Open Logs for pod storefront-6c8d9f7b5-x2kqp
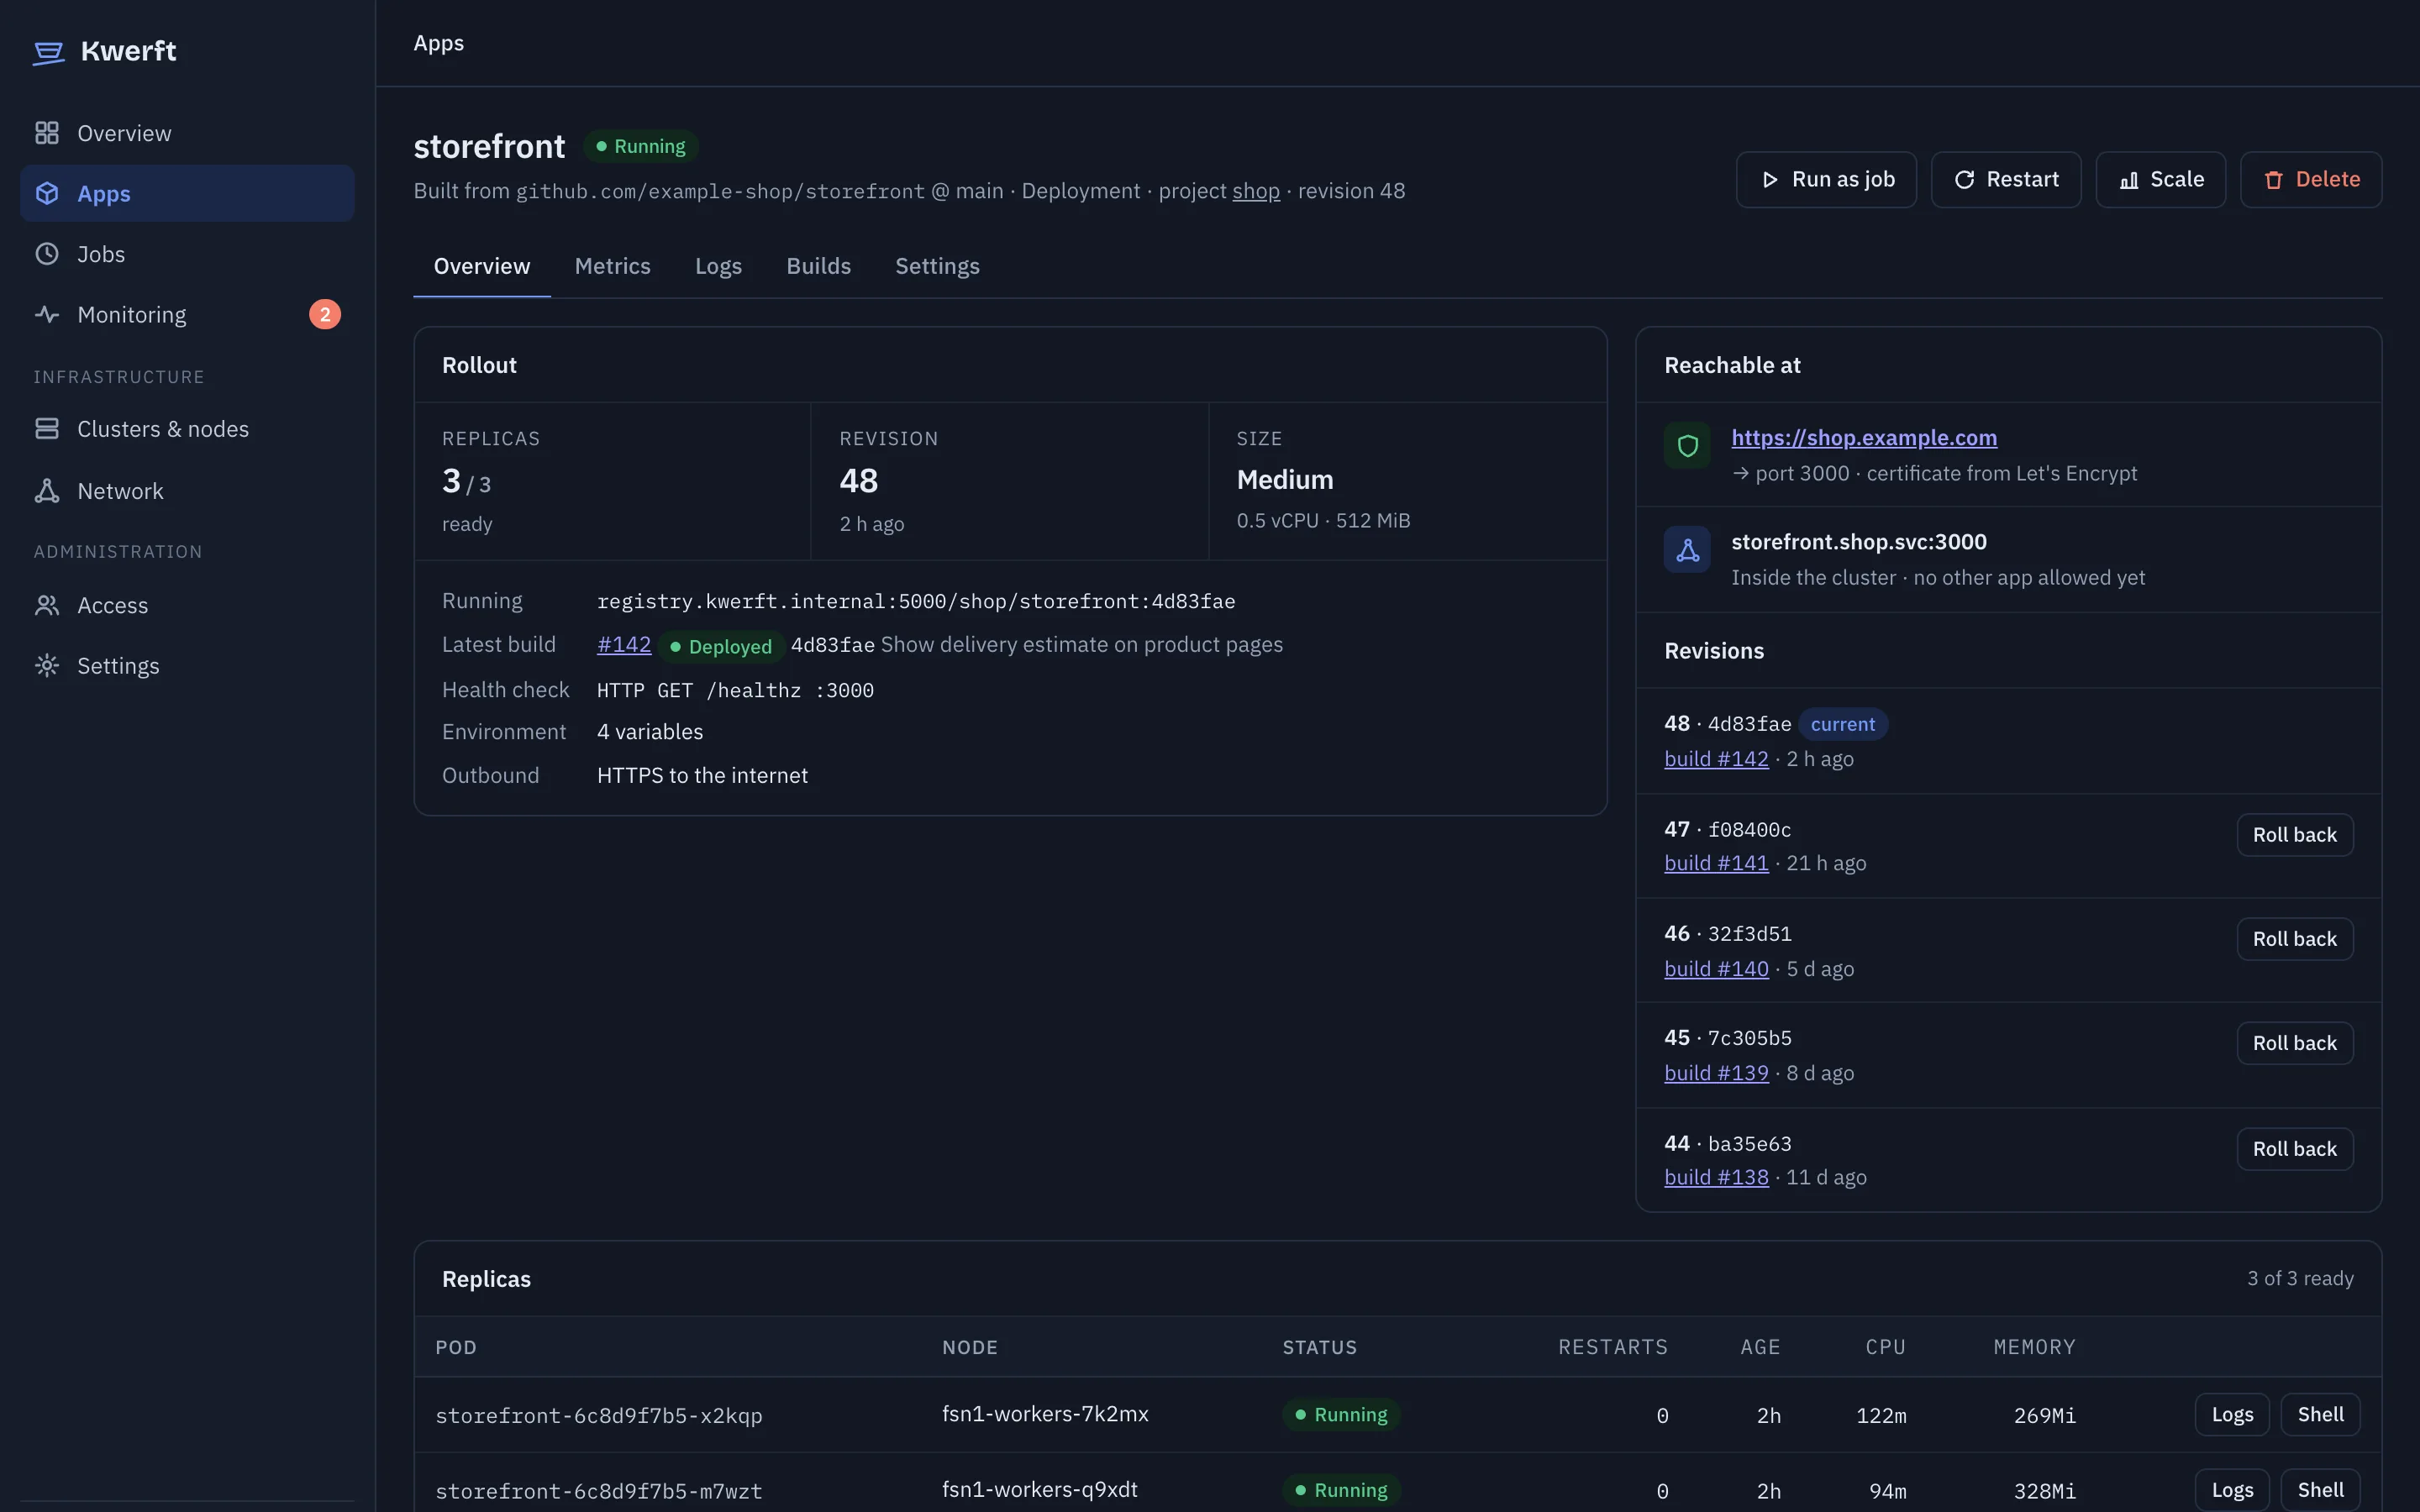Screen dimensions: 2420x1512 point(2232,1415)
